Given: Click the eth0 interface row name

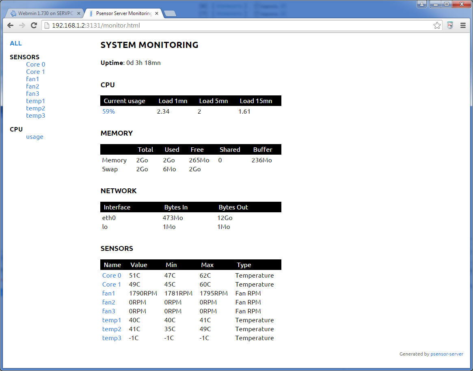Looking at the screenshot, I should tap(109, 218).
